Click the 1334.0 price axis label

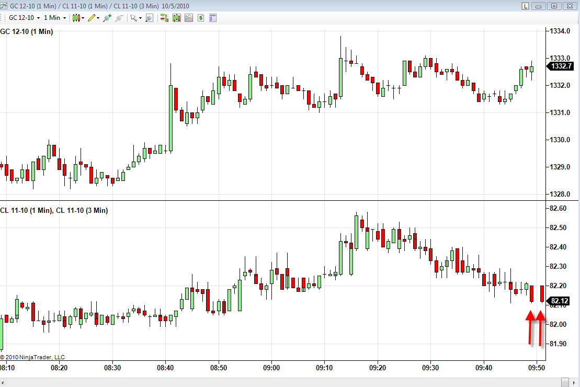pyautogui.click(x=560, y=31)
